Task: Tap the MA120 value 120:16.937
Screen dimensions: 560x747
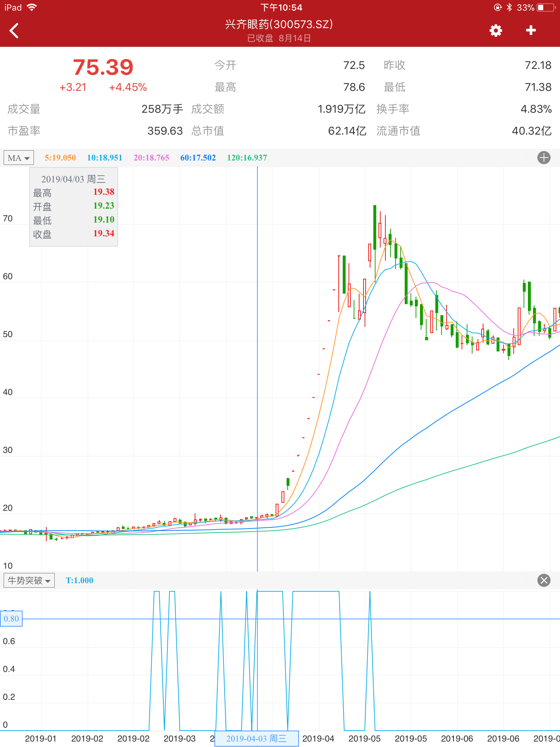Action: (x=247, y=158)
